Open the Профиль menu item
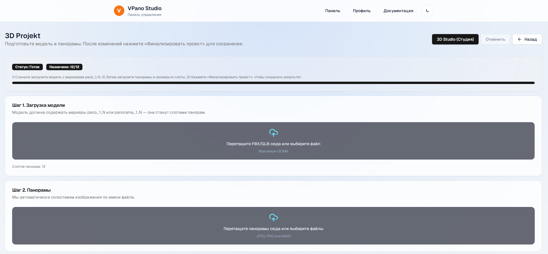The width and height of the screenshot is (548, 254). tap(361, 11)
